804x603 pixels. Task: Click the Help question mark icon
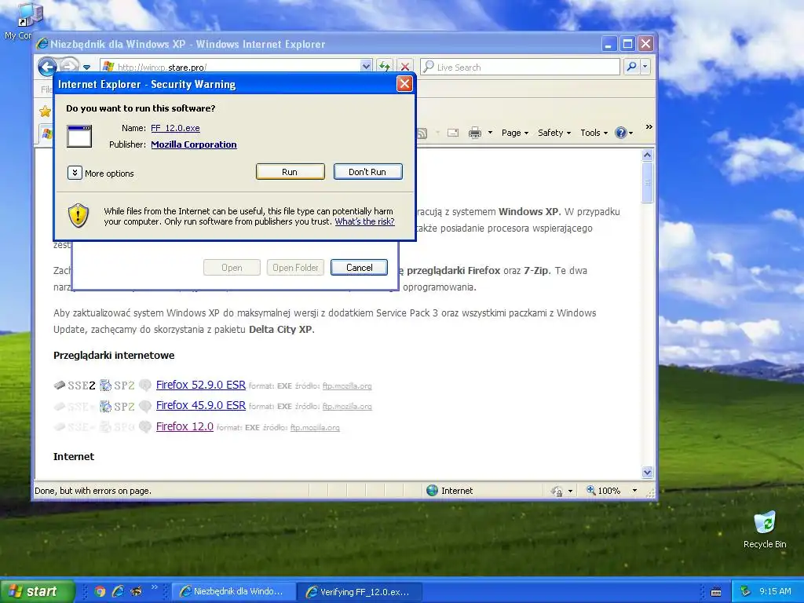(x=621, y=133)
